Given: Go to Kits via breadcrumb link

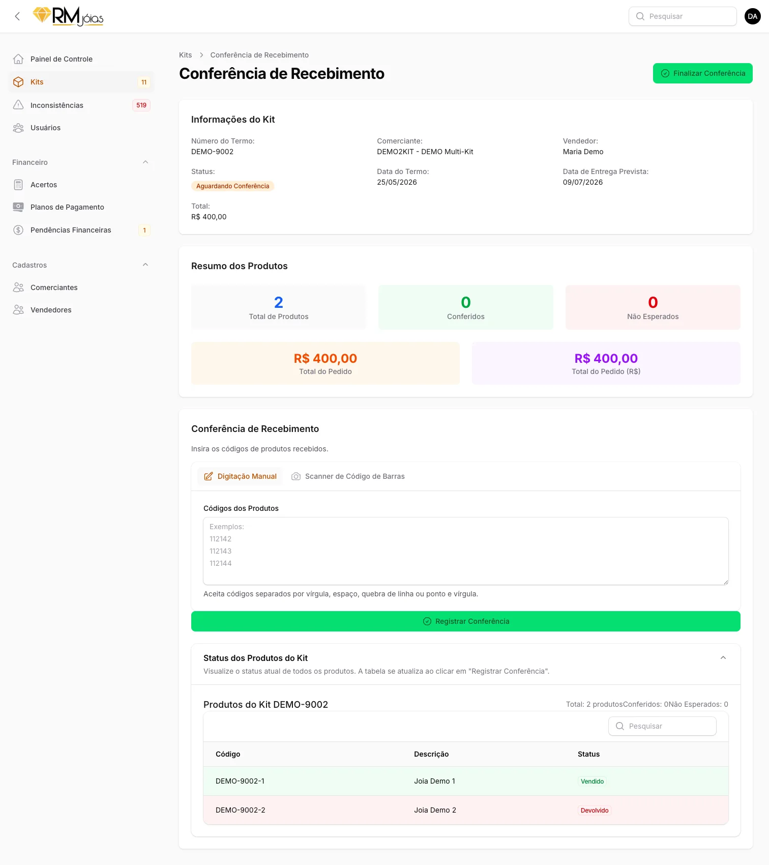Looking at the screenshot, I should pyautogui.click(x=185, y=55).
